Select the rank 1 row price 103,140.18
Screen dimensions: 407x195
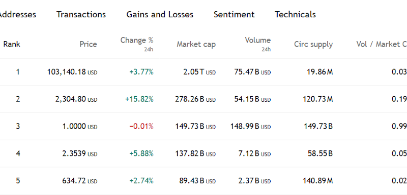pyautogui.click(x=72, y=72)
